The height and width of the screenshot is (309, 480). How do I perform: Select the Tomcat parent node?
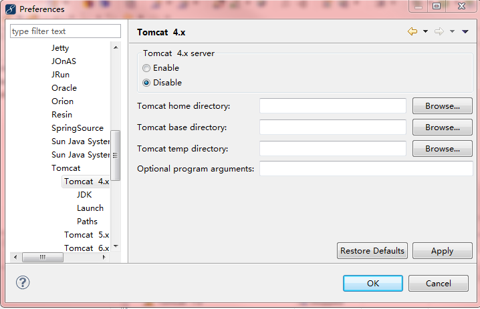click(x=66, y=168)
